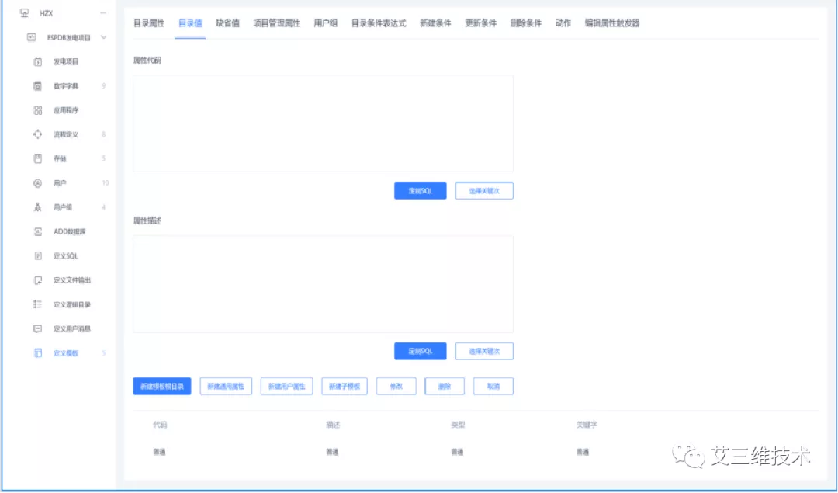The image size is (838, 493).
Task: Select the 普通 cell in the 代码 column
Action: pos(159,452)
